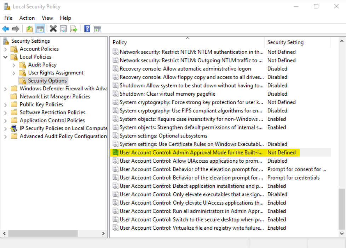Select User Account Control: Virtualize file and registry row
Image resolution: width=346 pixels, height=248 pixels.
(x=220, y=228)
